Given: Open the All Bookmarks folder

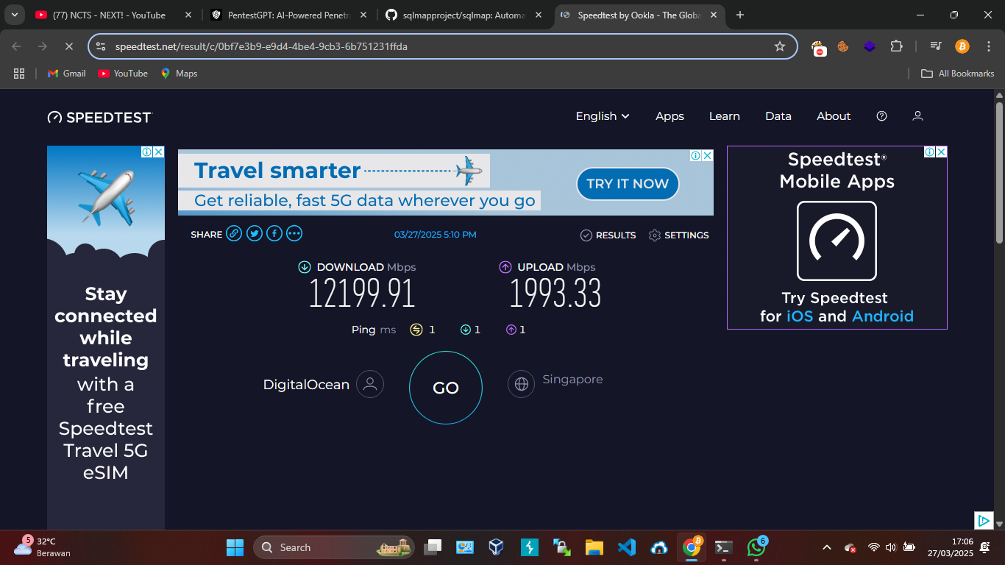Looking at the screenshot, I should point(958,74).
